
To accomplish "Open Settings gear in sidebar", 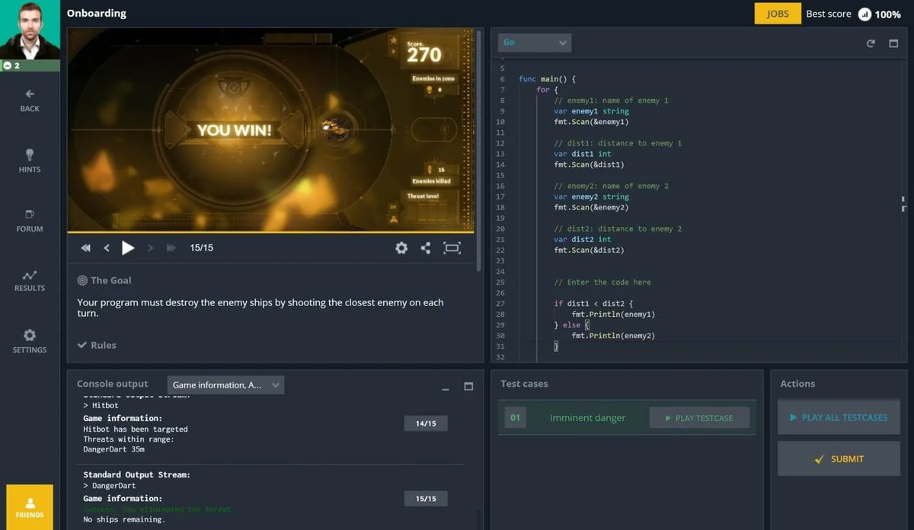I will [x=30, y=341].
